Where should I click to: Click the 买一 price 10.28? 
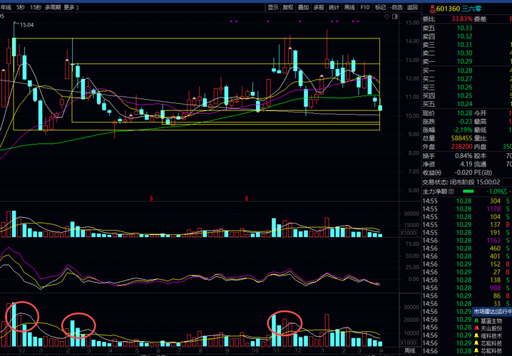pyautogui.click(x=464, y=70)
